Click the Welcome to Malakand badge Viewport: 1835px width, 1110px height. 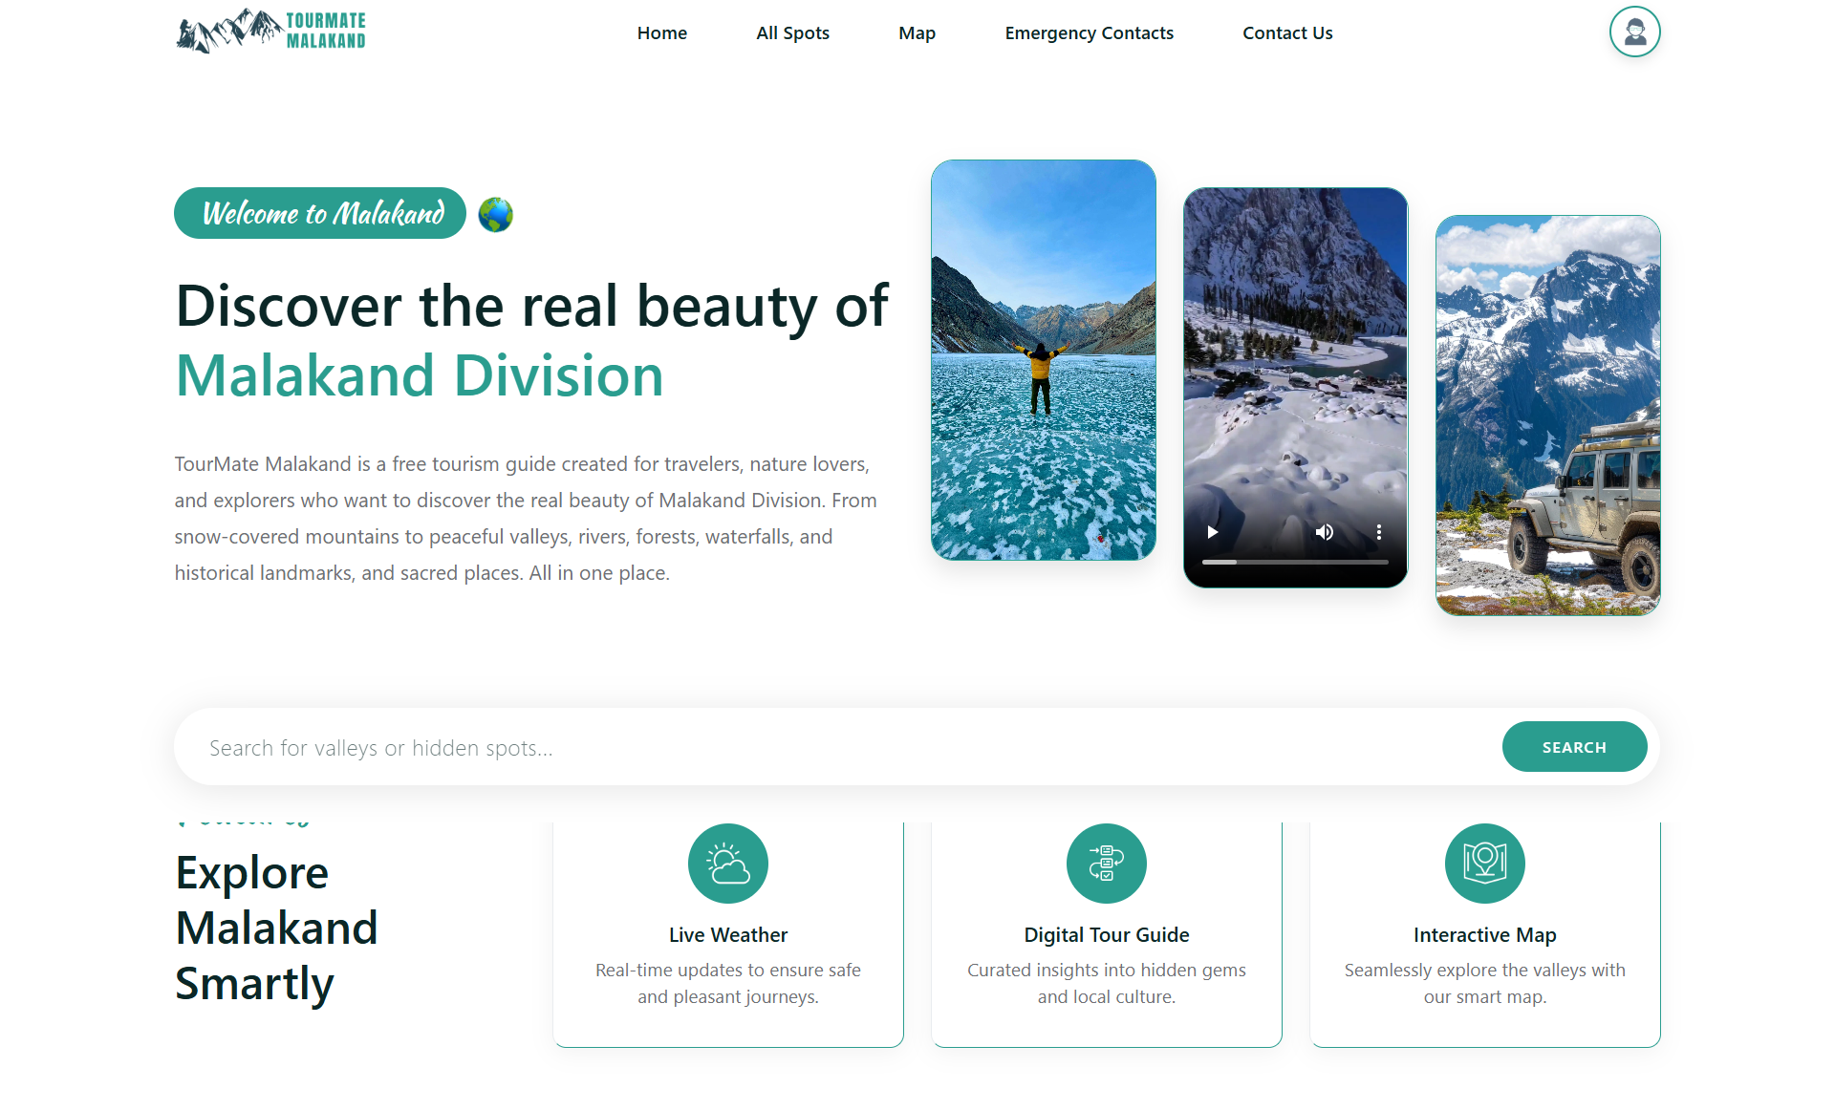coord(320,213)
